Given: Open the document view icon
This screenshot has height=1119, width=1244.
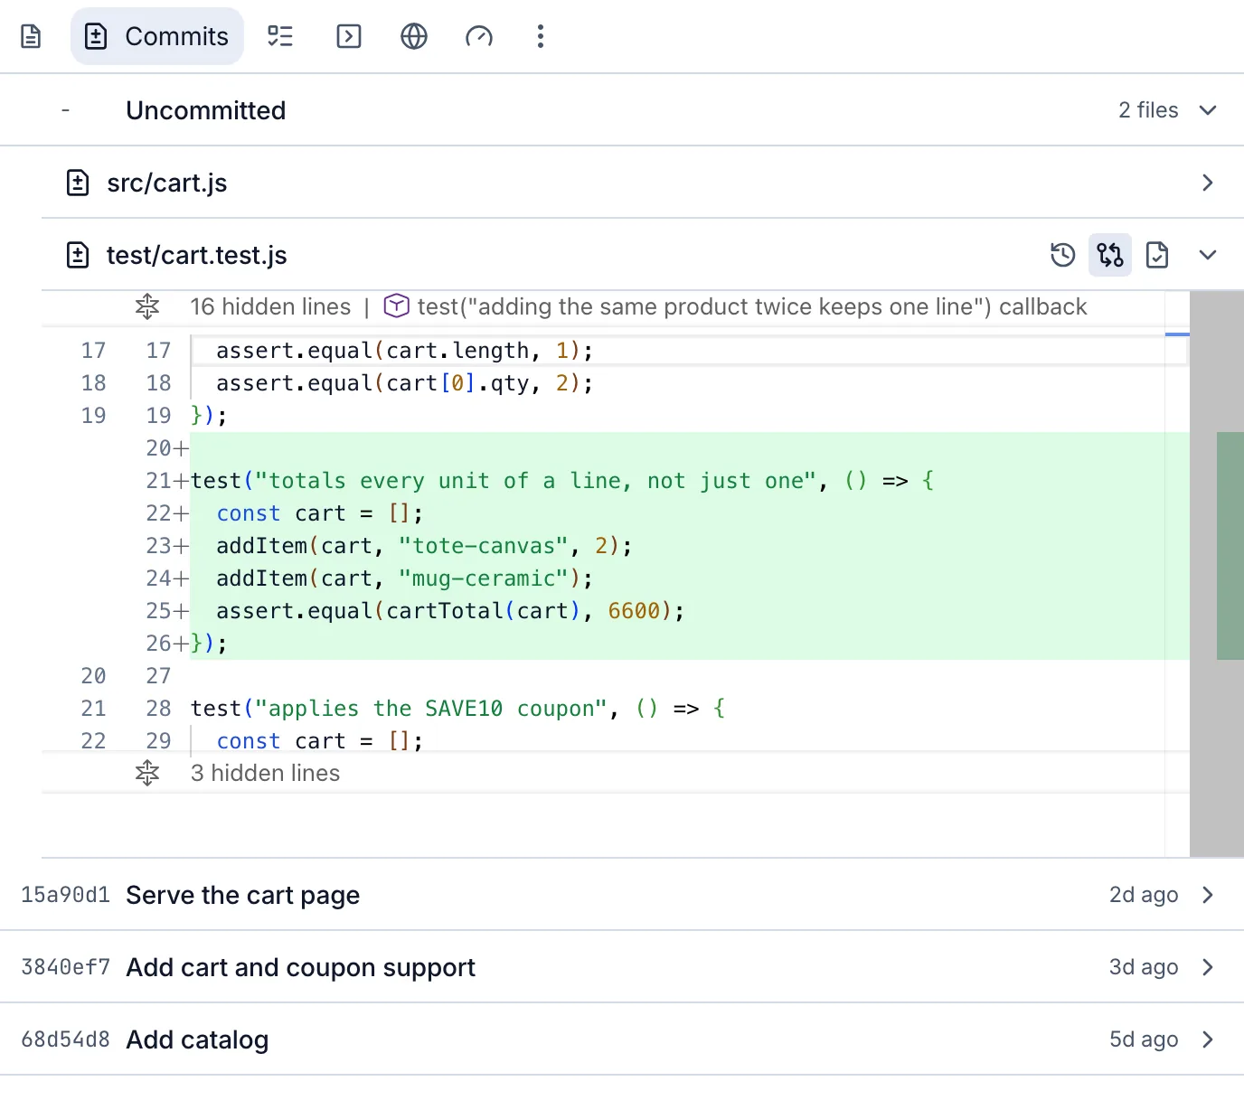Looking at the screenshot, I should [31, 36].
